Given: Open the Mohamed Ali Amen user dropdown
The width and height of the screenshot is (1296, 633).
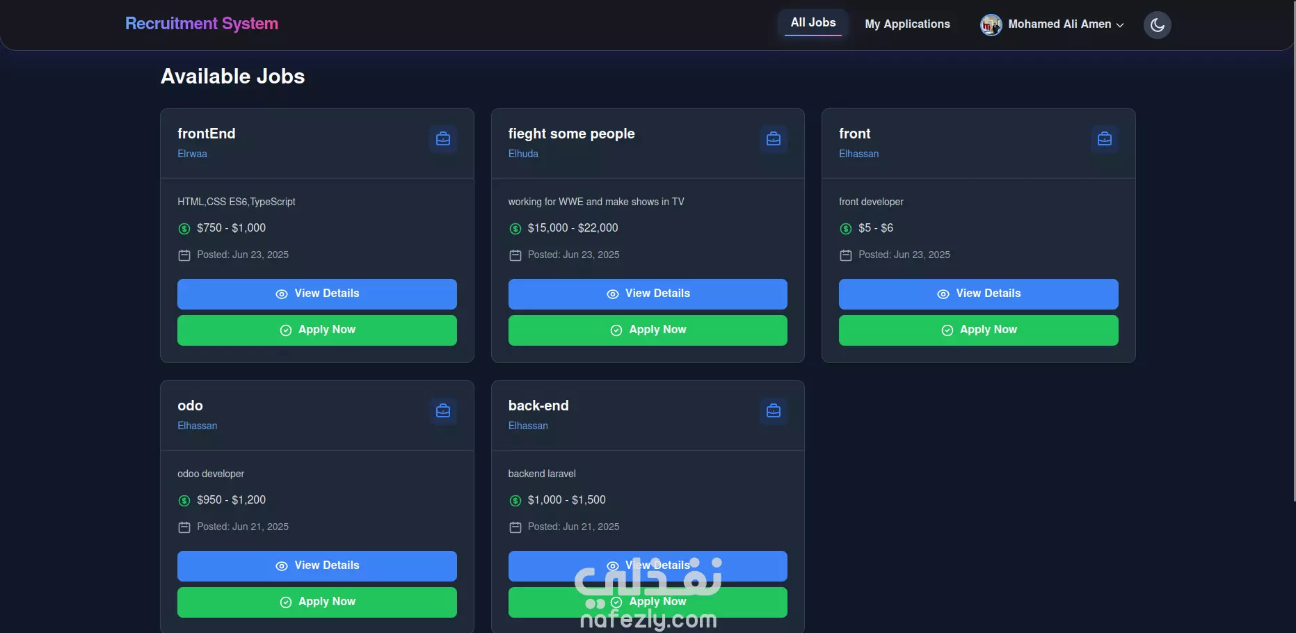Looking at the screenshot, I should pyautogui.click(x=1052, y=24).
